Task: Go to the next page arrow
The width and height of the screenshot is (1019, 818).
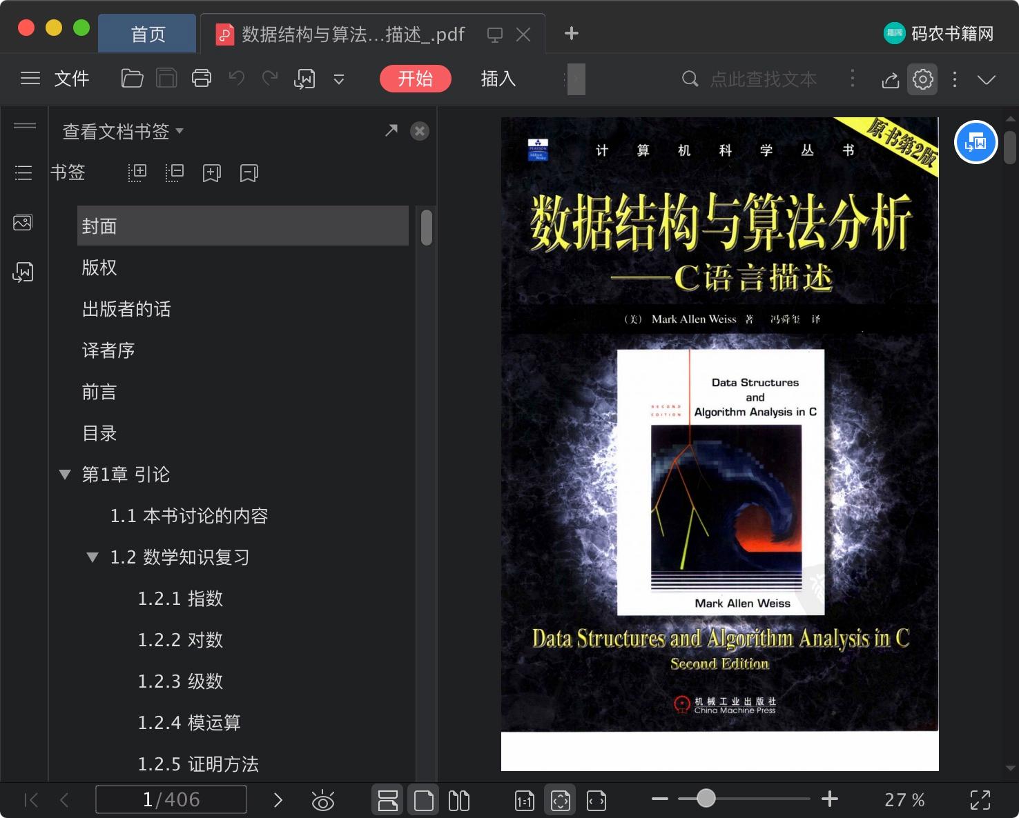Action: coord(278,800)
